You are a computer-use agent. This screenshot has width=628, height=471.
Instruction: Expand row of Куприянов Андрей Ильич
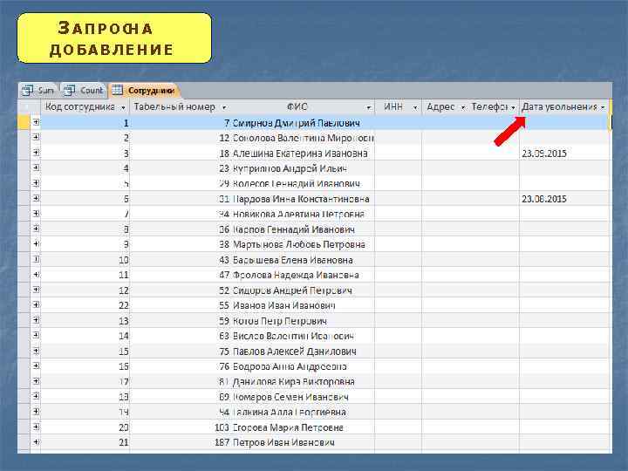click(x=36, y=167)
